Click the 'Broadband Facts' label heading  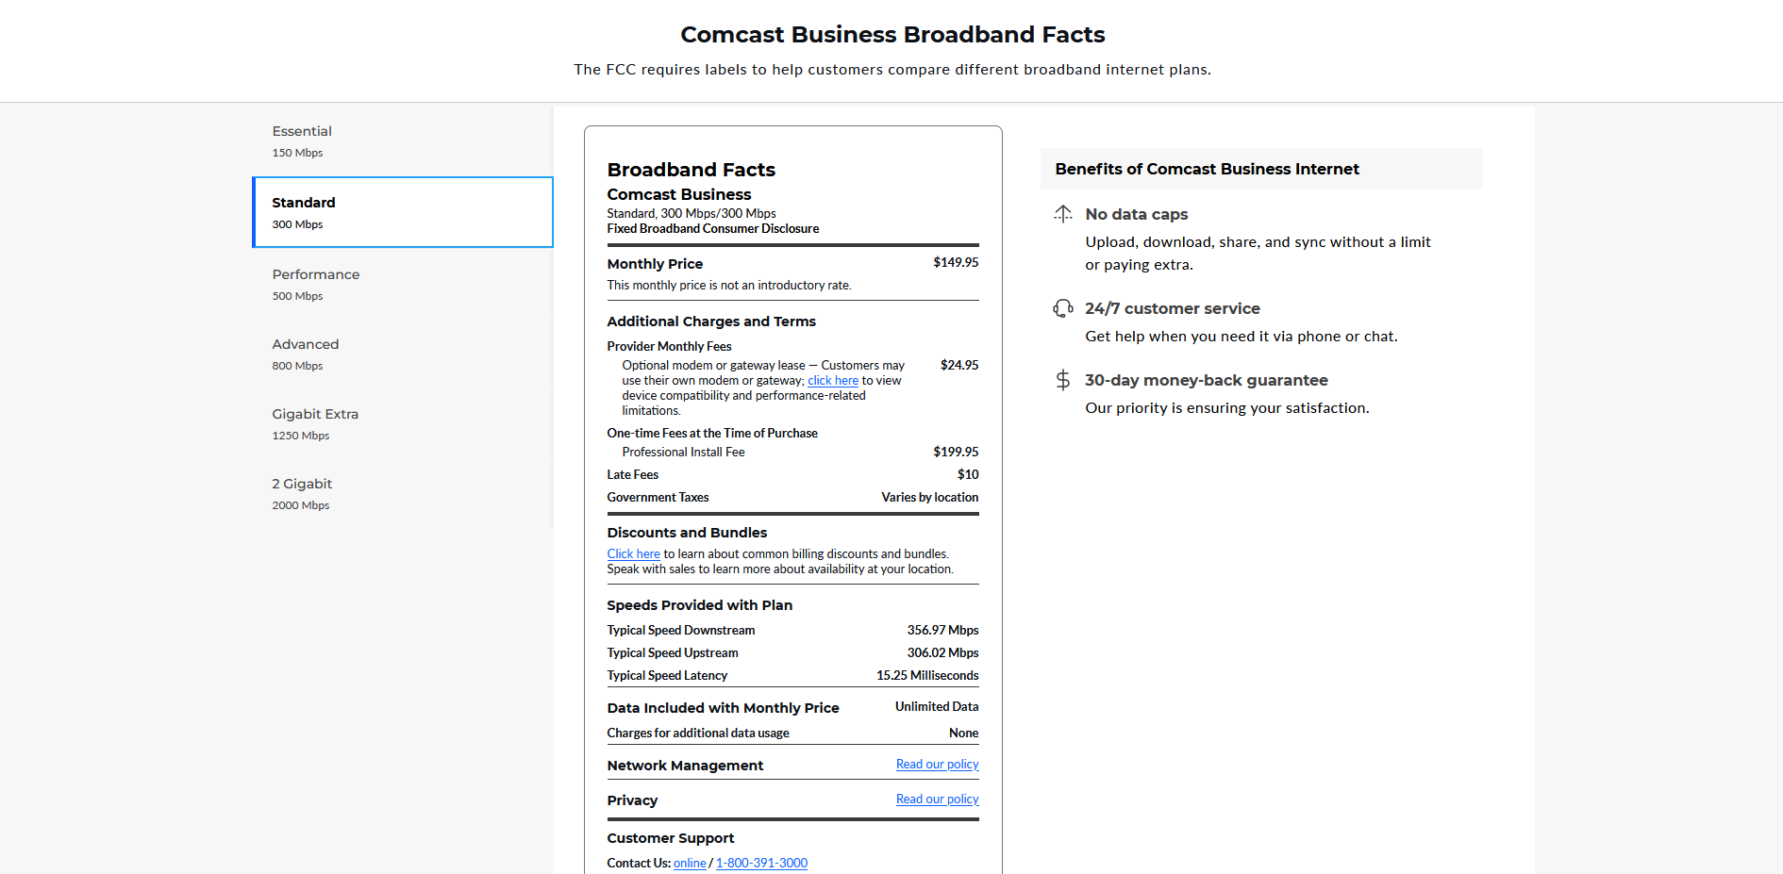tap(691, 170)
